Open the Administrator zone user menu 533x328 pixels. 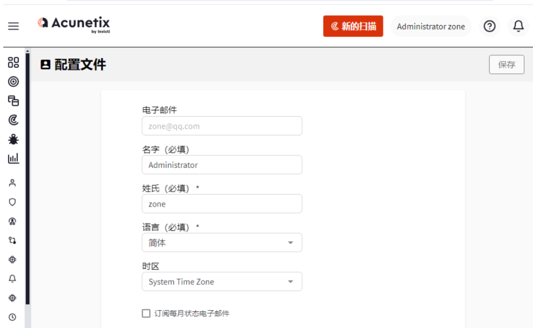coord(430,27)
